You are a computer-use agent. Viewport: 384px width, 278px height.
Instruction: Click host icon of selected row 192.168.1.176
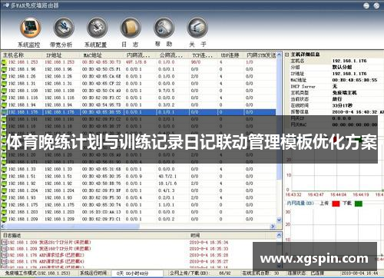[4, 112]
